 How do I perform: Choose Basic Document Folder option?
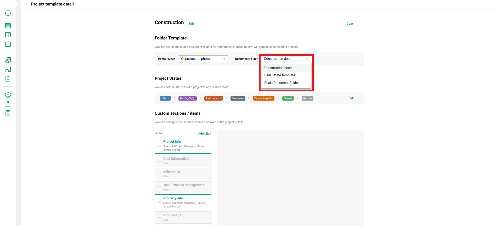(x=281, y=83)
